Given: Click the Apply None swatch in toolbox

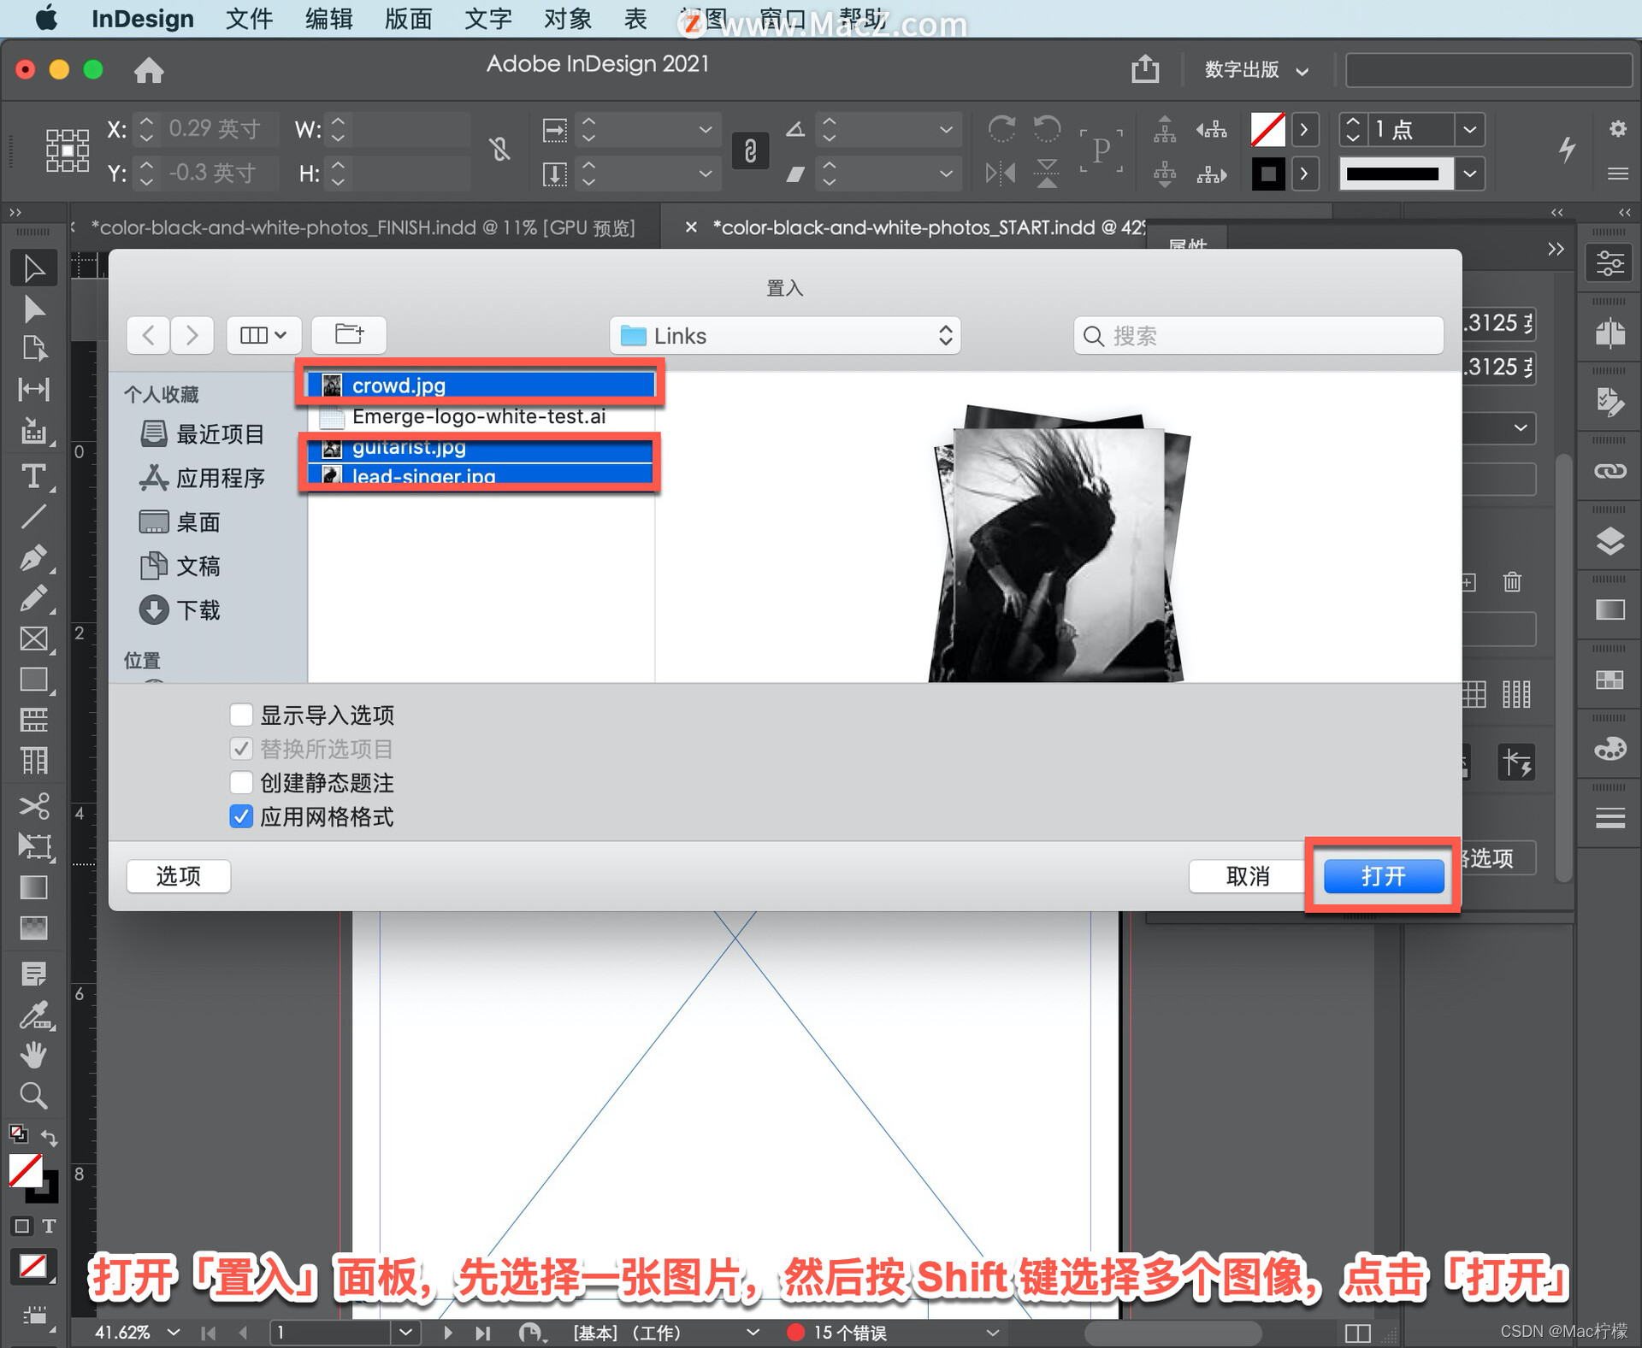Looking at the screenshot, I should coord(32,1265).
